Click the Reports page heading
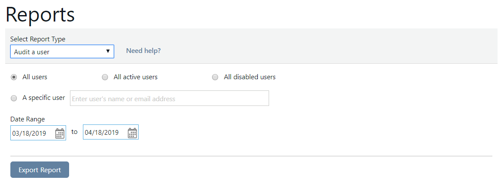This screenshot has width=501, height=183. point(40,15)
